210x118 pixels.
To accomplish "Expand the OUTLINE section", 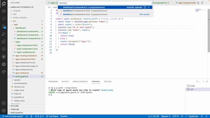I will tap(27, 106).
